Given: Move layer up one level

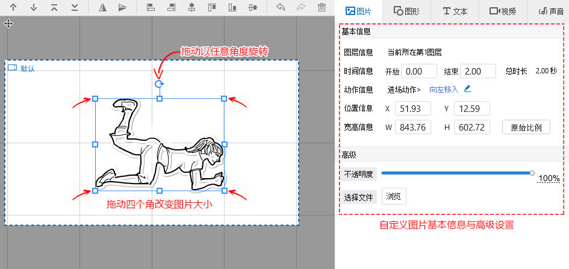Looking at the screenshot, I should click(13, 7).
